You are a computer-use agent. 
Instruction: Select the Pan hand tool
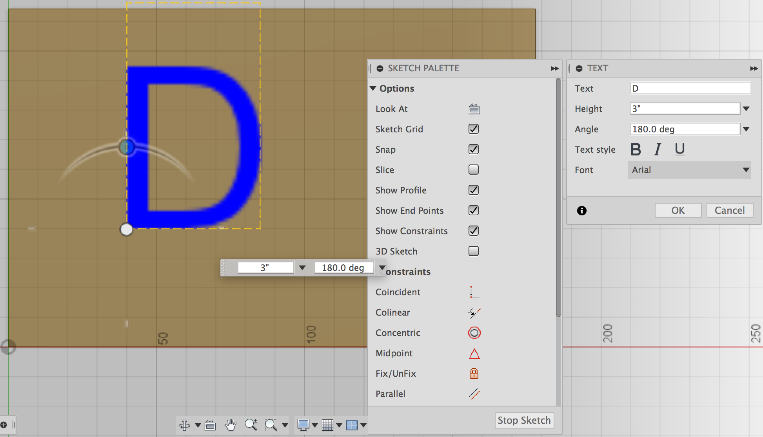[231, 425]
